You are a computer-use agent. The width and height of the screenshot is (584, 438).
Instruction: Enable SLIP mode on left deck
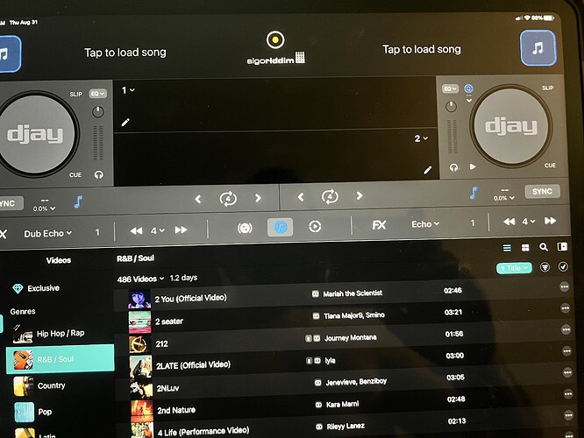75,94
